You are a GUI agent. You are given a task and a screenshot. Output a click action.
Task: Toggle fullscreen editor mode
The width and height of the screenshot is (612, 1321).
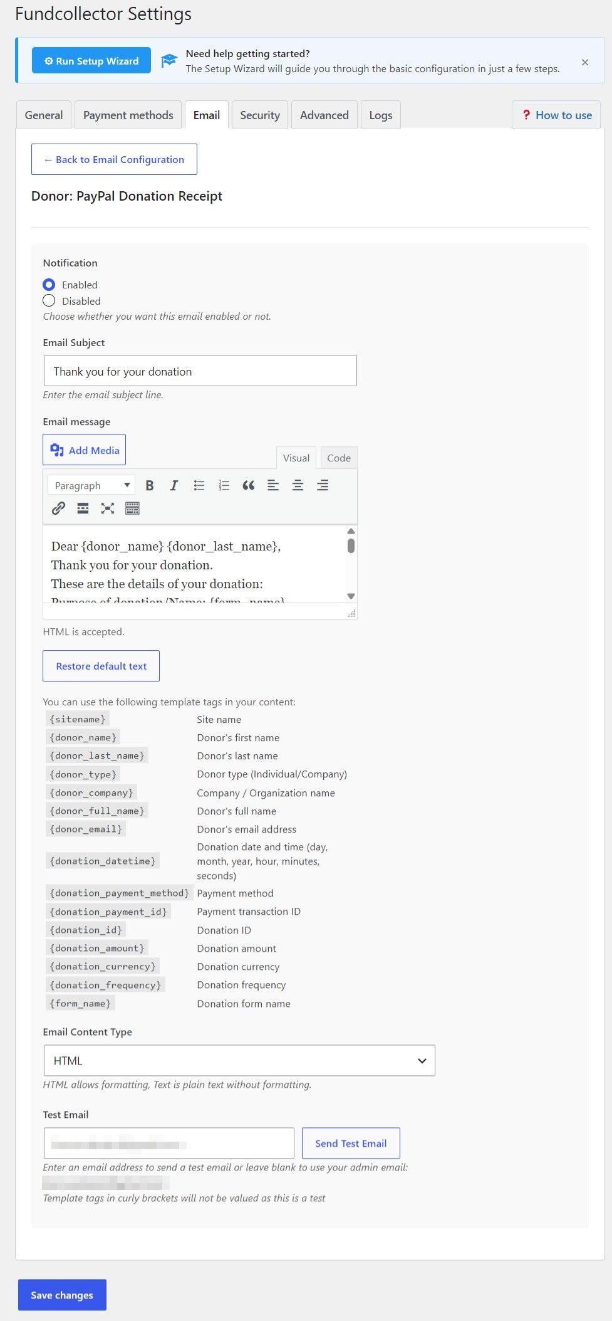pos(108,508)
